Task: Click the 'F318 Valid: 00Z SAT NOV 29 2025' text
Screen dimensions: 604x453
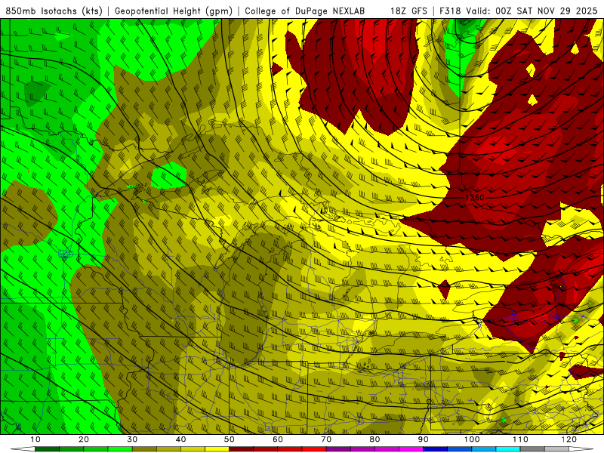Action: tap(519, 11)
